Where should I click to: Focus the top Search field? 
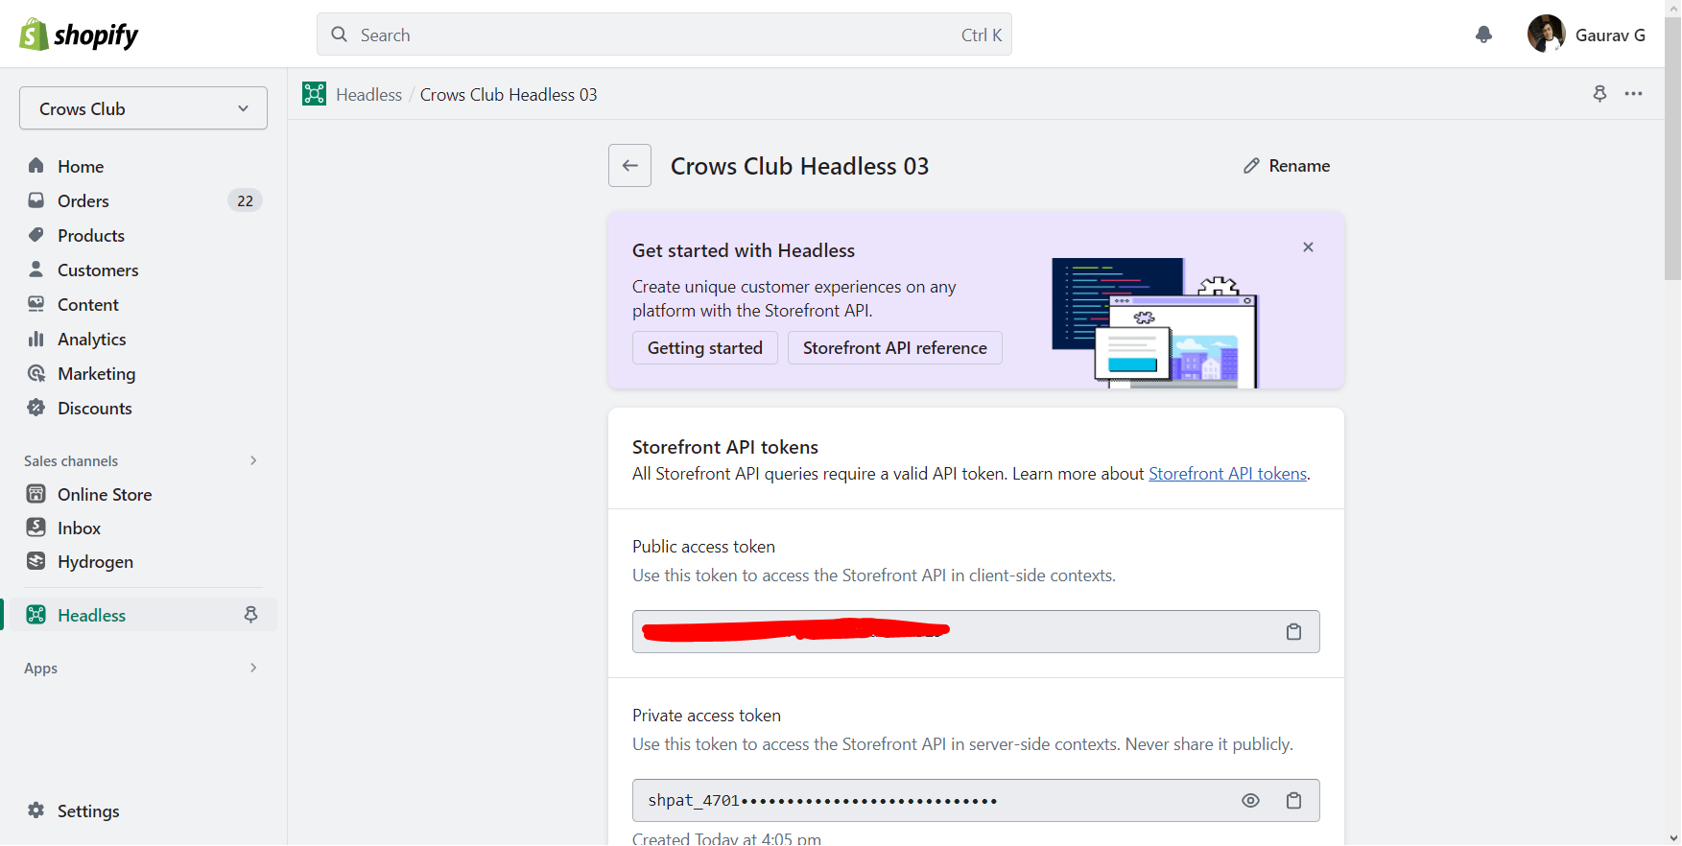point(664,35)
